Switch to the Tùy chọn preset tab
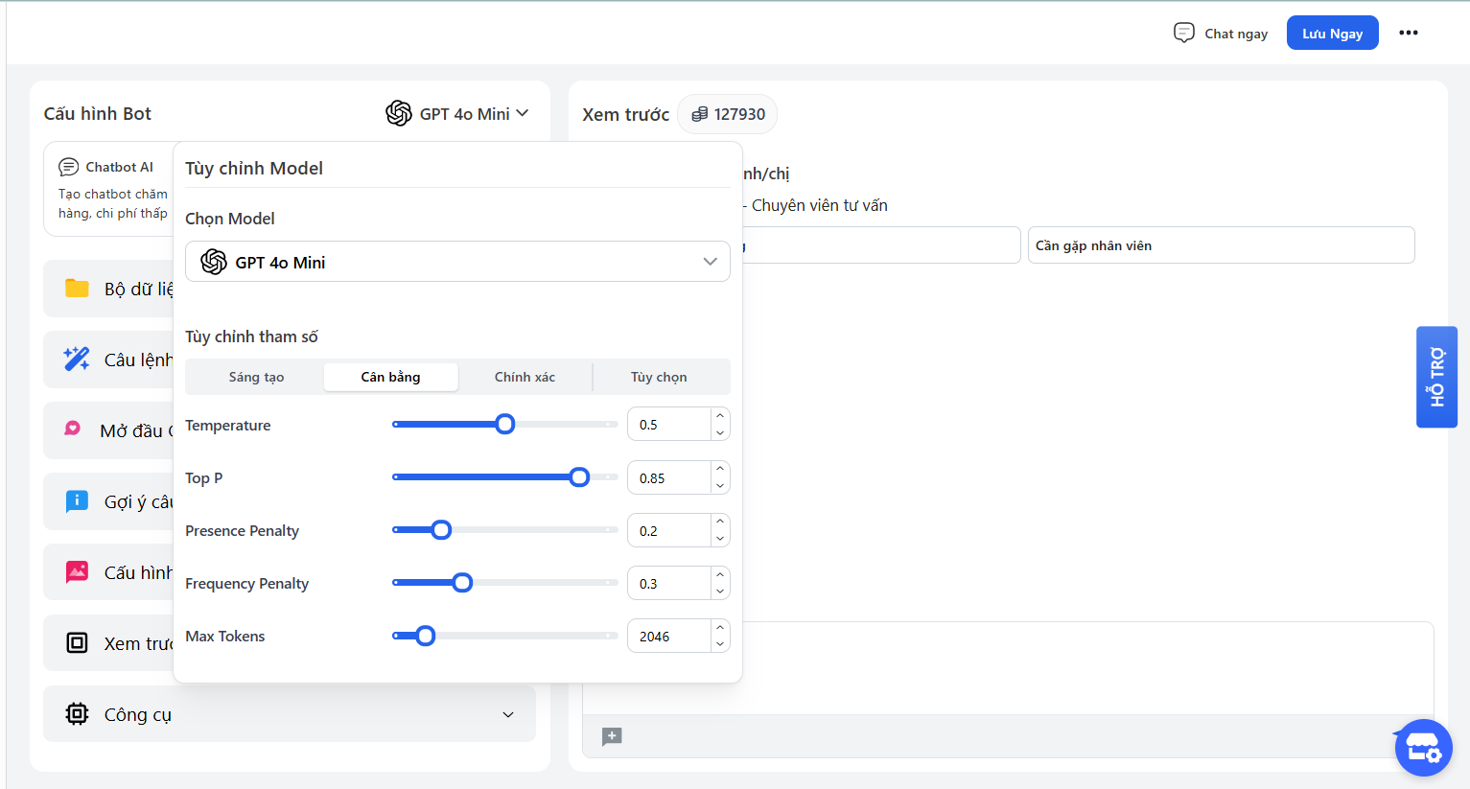 (x=659, y=377)
